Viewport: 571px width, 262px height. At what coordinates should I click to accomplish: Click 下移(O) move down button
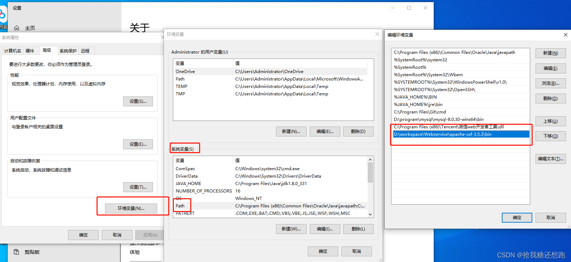click(551, 136)
